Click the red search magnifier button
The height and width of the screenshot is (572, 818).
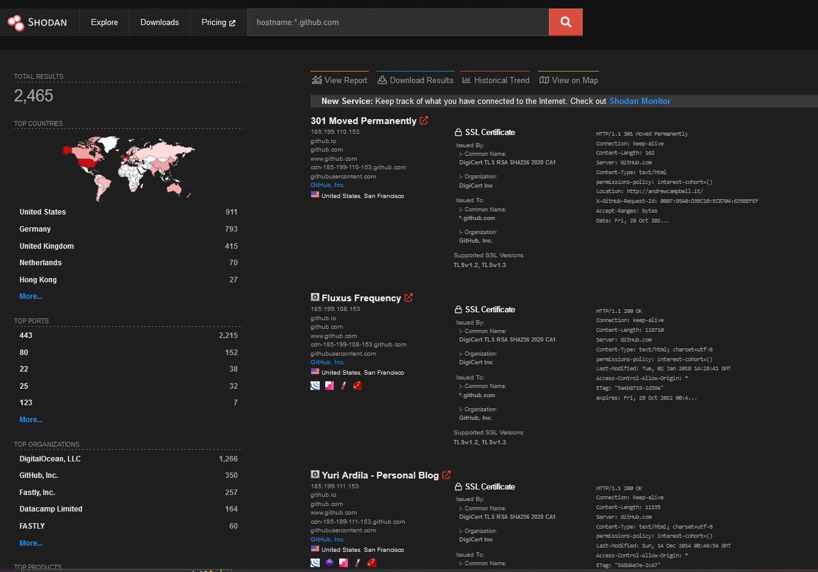[x=566, y=22]
